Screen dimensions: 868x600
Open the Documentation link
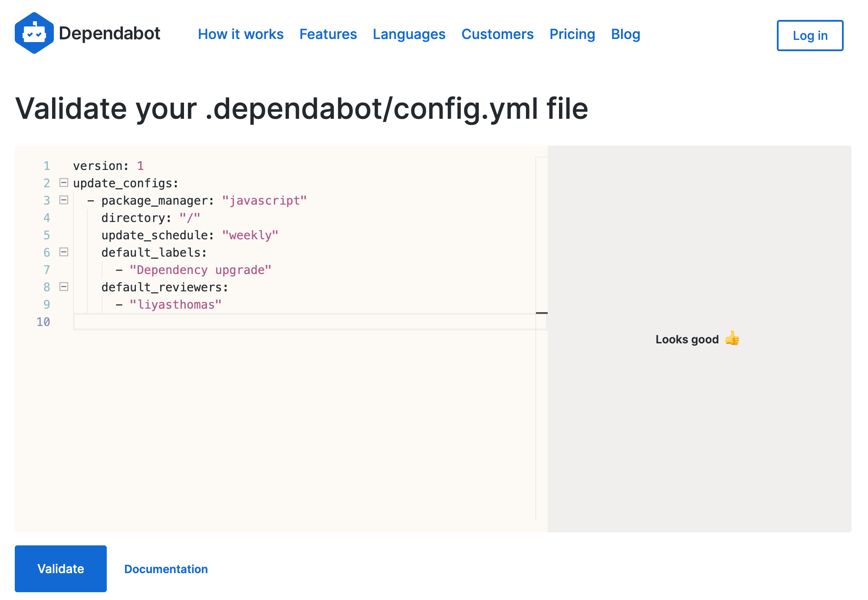(166, 569)
